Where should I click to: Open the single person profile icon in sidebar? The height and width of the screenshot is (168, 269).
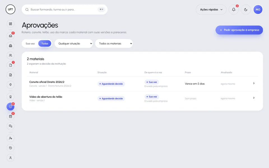point(10,158)
